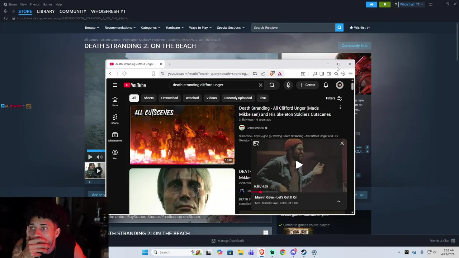This screenshot has height=258, width=459.
Task: Open YouTube hamburger guide menu
Action: click(115, 85)
